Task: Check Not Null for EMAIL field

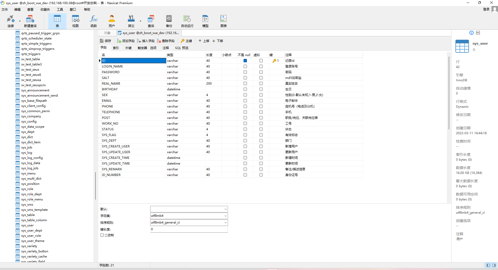Action: click(245, 101)
